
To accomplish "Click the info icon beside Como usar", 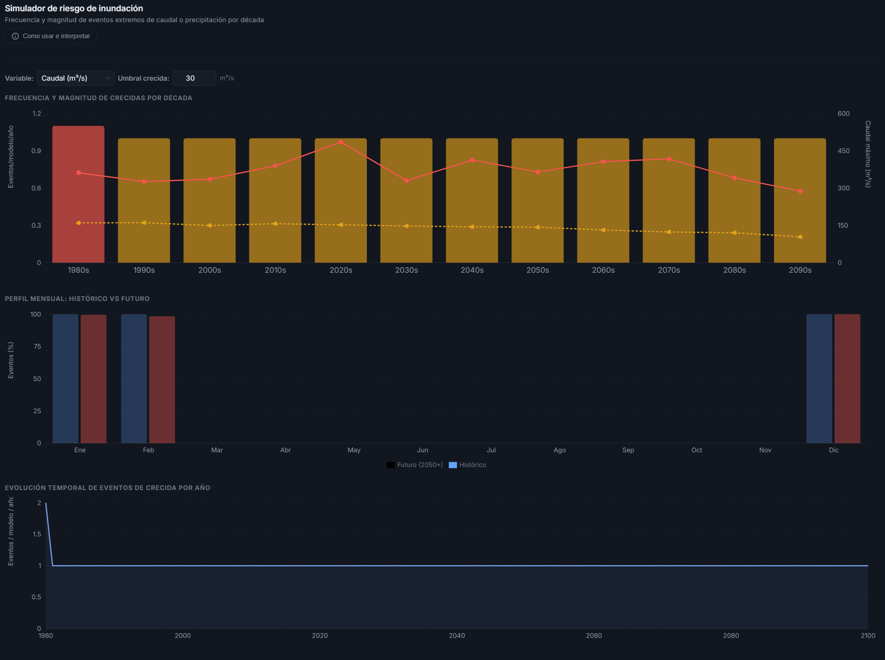I will [15, 36].
